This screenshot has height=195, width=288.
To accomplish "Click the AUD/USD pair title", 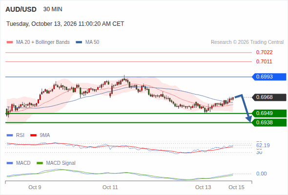I will click(x=21, y=9).
